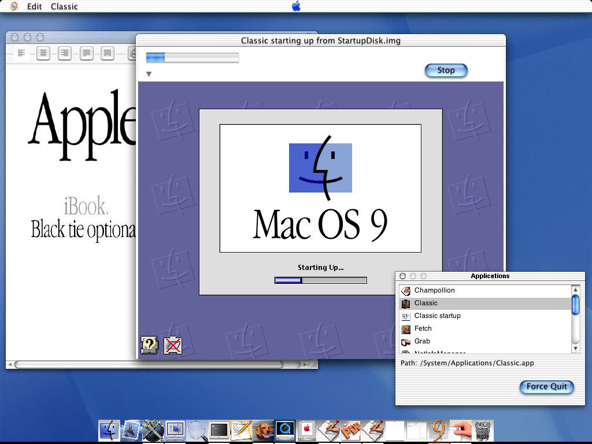Stop Classic from starting up

(446, 70)
